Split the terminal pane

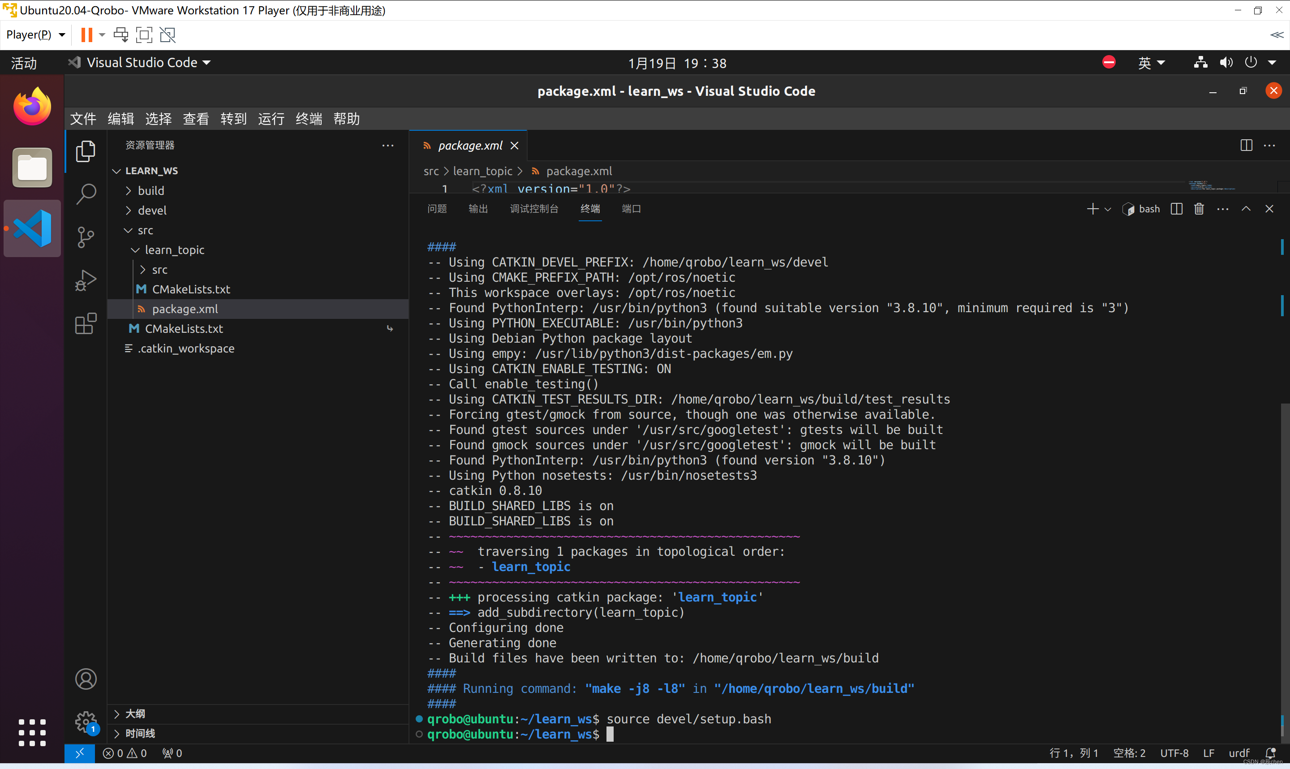point(1177,209)
